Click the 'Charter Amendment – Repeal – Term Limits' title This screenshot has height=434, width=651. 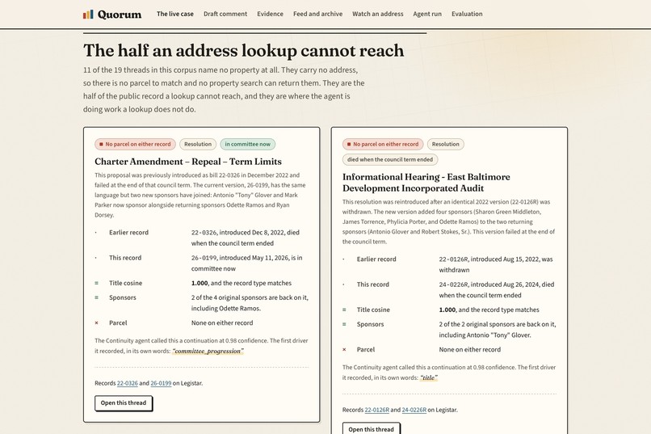pos(188,162)
